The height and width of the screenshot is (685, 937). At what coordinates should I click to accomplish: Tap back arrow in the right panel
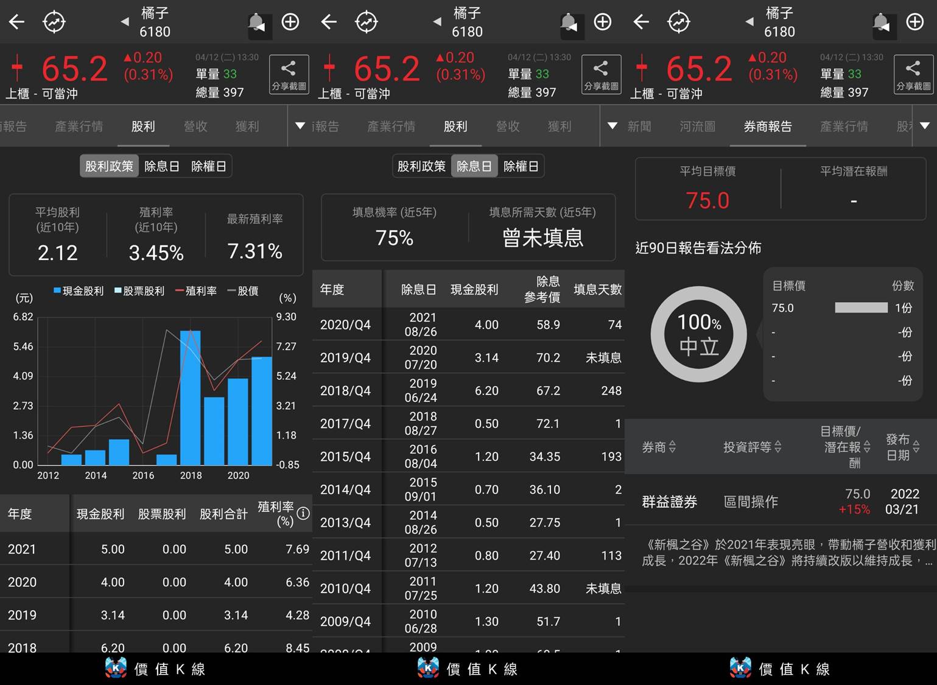click(642, 23)
